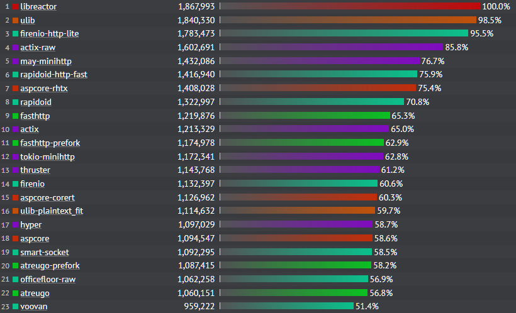
Task: Click the ulib 98.5% bar
Action: tap(348, 20)
